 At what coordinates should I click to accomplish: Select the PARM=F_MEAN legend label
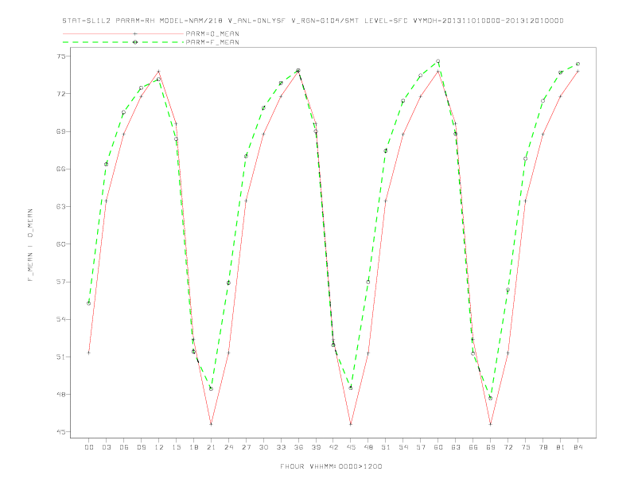click(212, 42)
